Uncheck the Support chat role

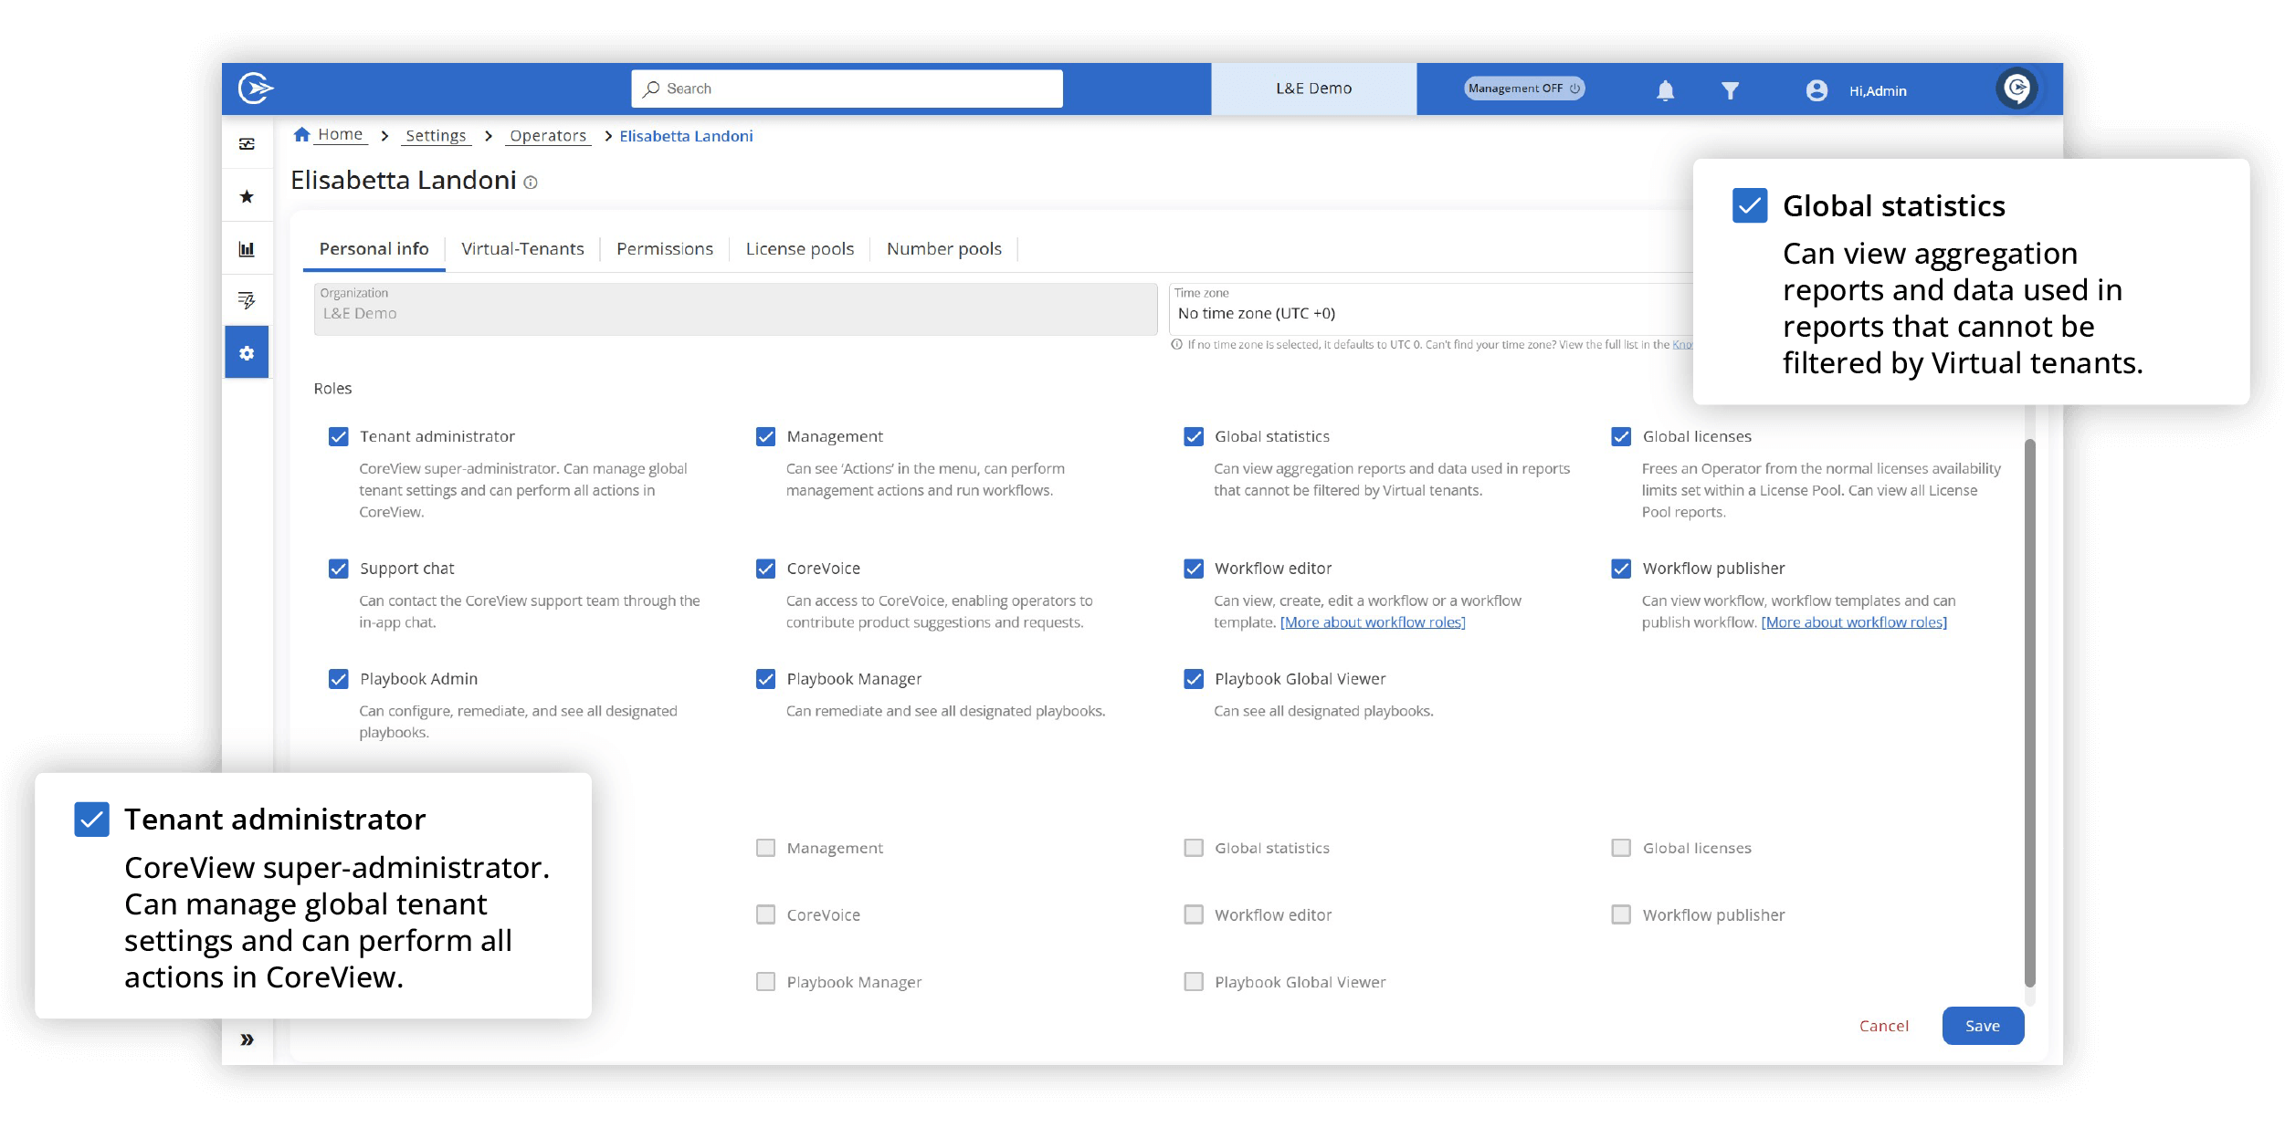(339, 569)
